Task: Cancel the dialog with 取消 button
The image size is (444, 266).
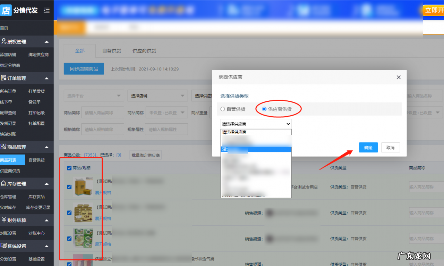Action: pyautogui.click(x=391, y=147)
